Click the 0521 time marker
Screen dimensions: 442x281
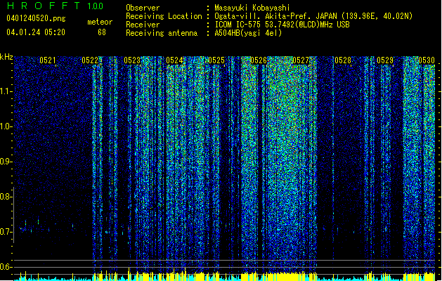[48, 60]
